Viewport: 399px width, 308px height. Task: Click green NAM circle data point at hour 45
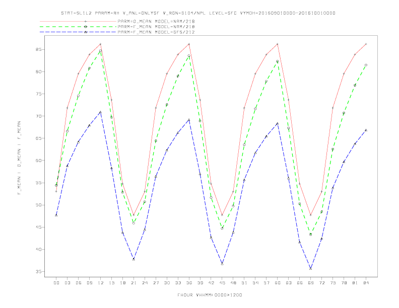pyautogui.click(x=222, y=228)
